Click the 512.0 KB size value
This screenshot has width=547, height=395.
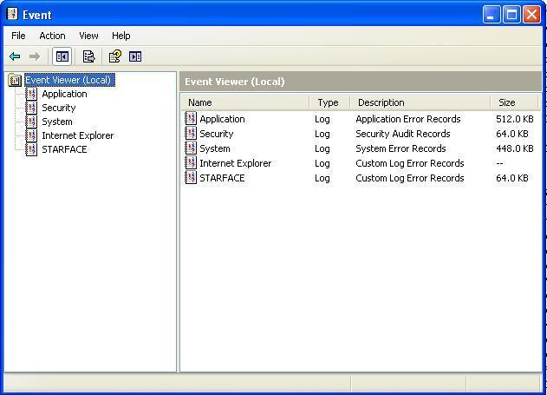point(515,119)
